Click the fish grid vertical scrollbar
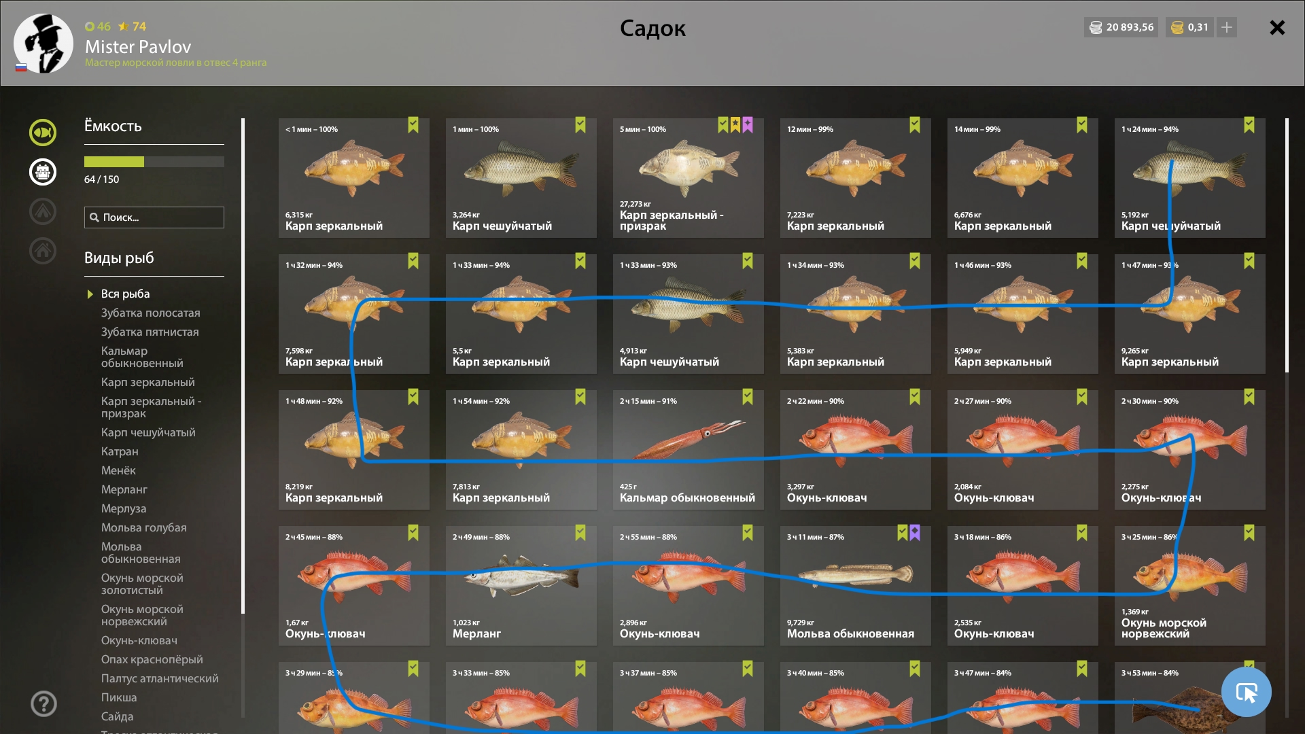Screen dimensions: 1305x734 tap(1287, 245)
